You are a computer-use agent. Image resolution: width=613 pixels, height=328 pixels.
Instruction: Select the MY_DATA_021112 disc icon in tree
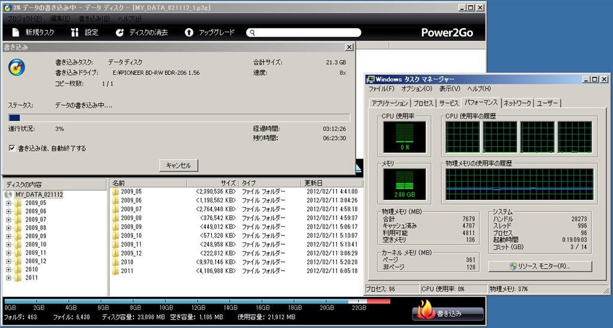coord(8,195)
